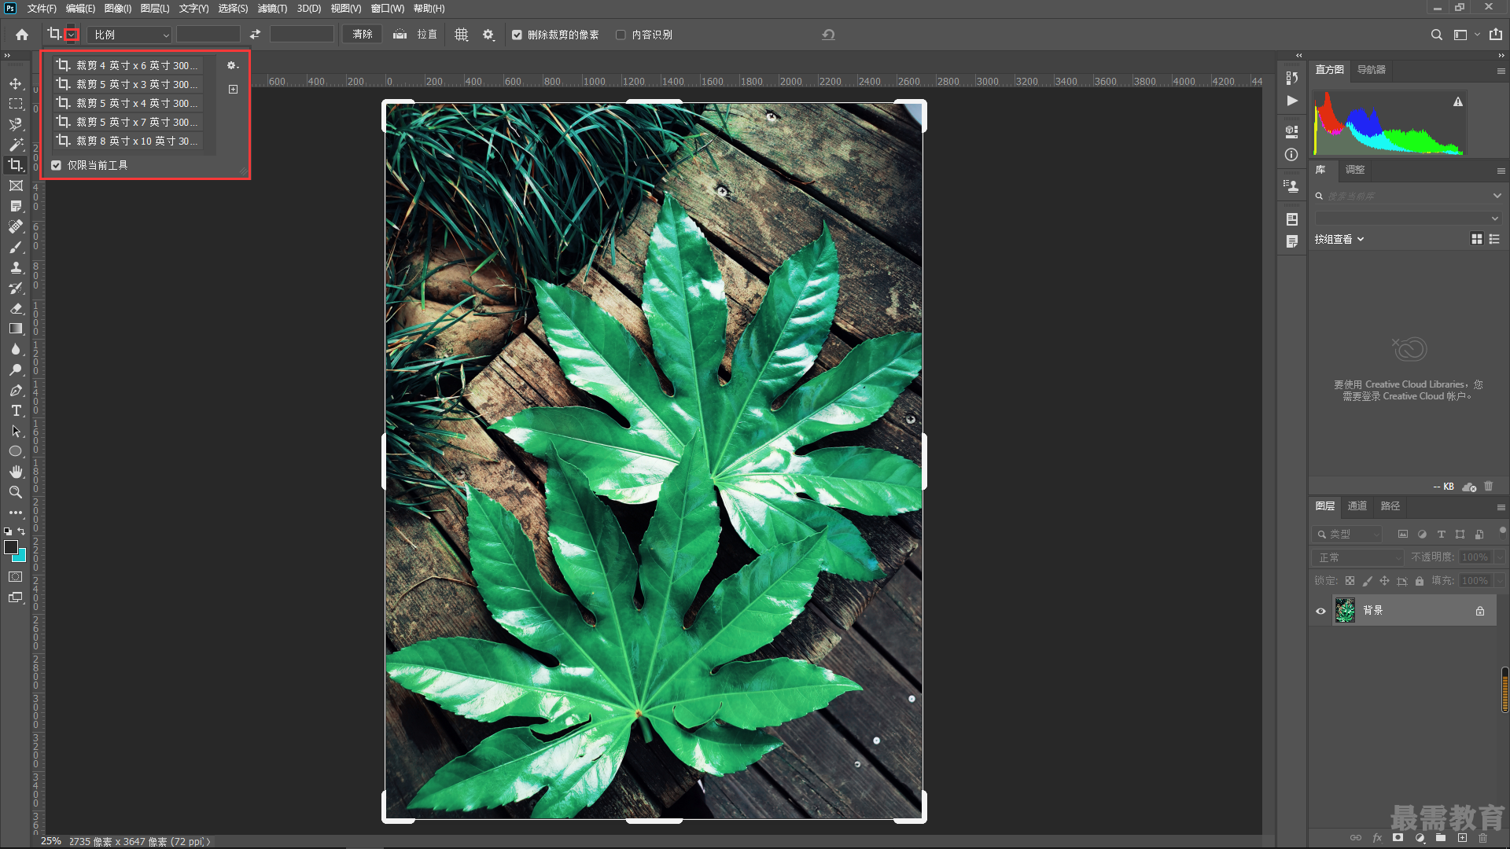Select the Brush tool
Image resolution: width=1510 pixels, height=849 pixels.
(x=16, y=247)
